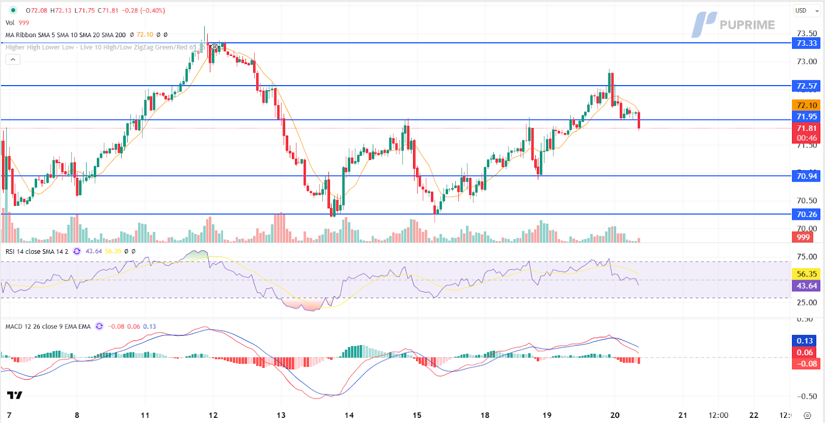Click date 7 on the time axis

click(9, 415)
